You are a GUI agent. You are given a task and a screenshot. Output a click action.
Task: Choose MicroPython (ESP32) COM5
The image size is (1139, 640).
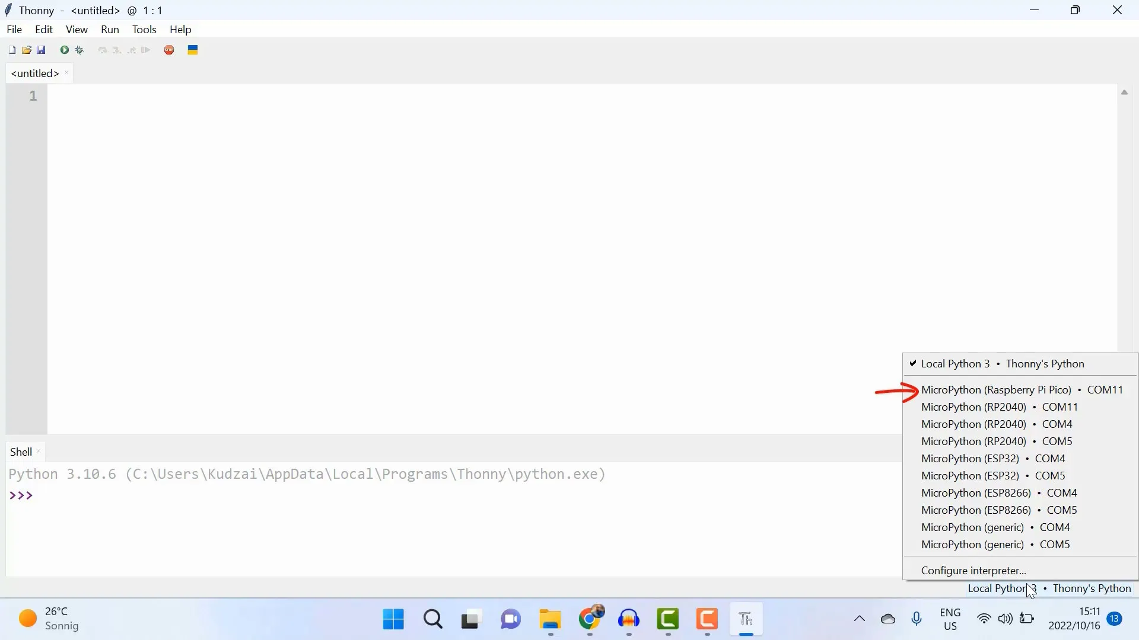tap(1020, 476)
